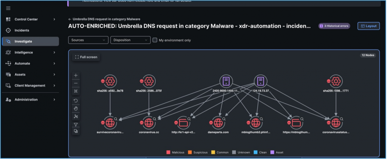Viewport: 387px width, 160px height.
Task: Toggle the hamburger menu to collapse sidebar
Action: click(x=8, y=8)
